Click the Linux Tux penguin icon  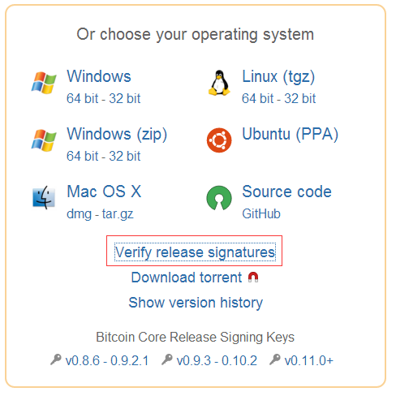point(219,83)
